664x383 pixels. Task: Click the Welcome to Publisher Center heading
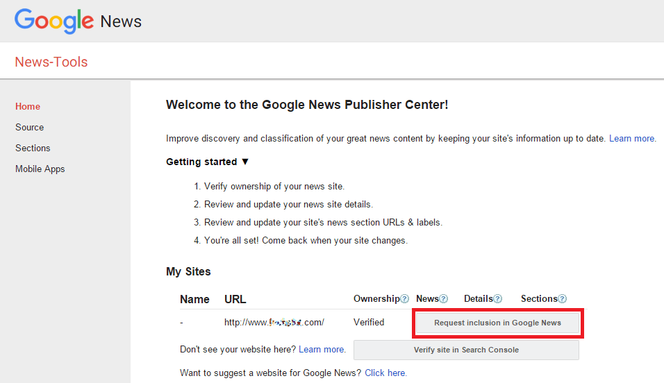point(307,105)
